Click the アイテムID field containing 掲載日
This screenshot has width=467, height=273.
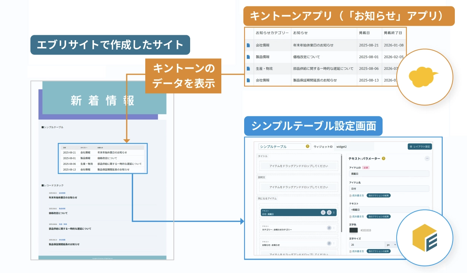coord(389,174)
